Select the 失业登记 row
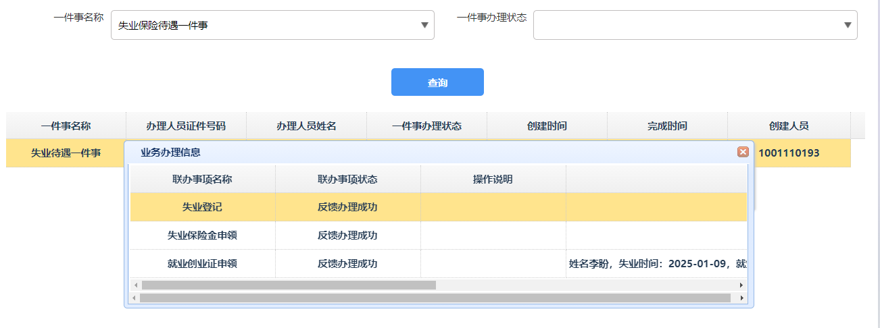This screenshot has width=880, height=328. click(202, 207)
